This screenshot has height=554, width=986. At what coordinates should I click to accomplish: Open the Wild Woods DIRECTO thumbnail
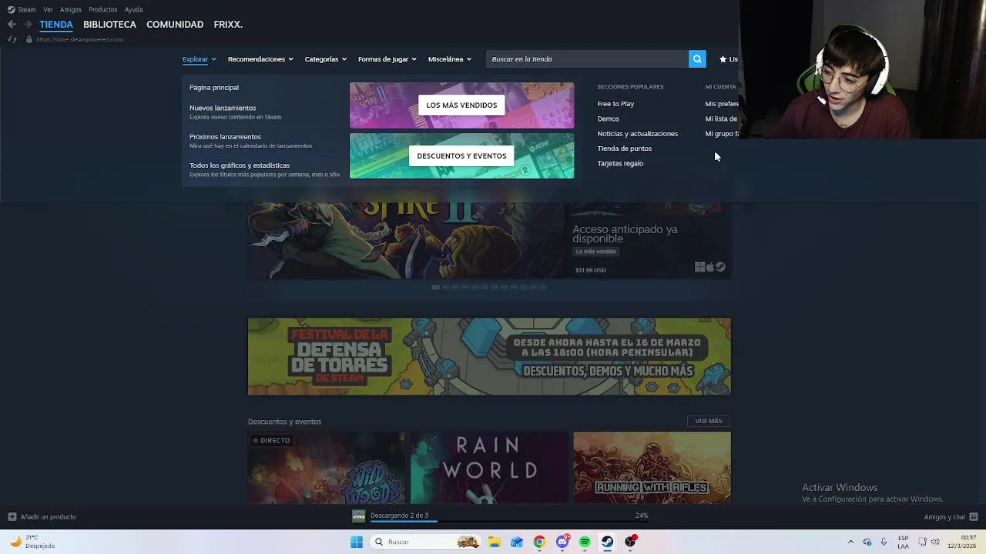327,468
